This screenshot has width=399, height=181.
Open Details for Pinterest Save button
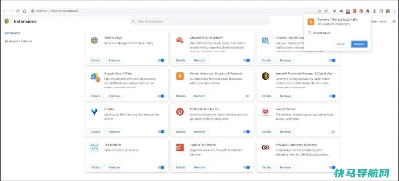click(x=181, y=132)
